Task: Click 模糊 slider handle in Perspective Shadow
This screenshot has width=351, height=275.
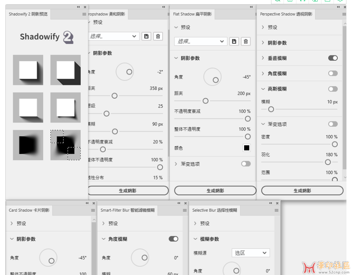Action: click(x=271, y=109)
